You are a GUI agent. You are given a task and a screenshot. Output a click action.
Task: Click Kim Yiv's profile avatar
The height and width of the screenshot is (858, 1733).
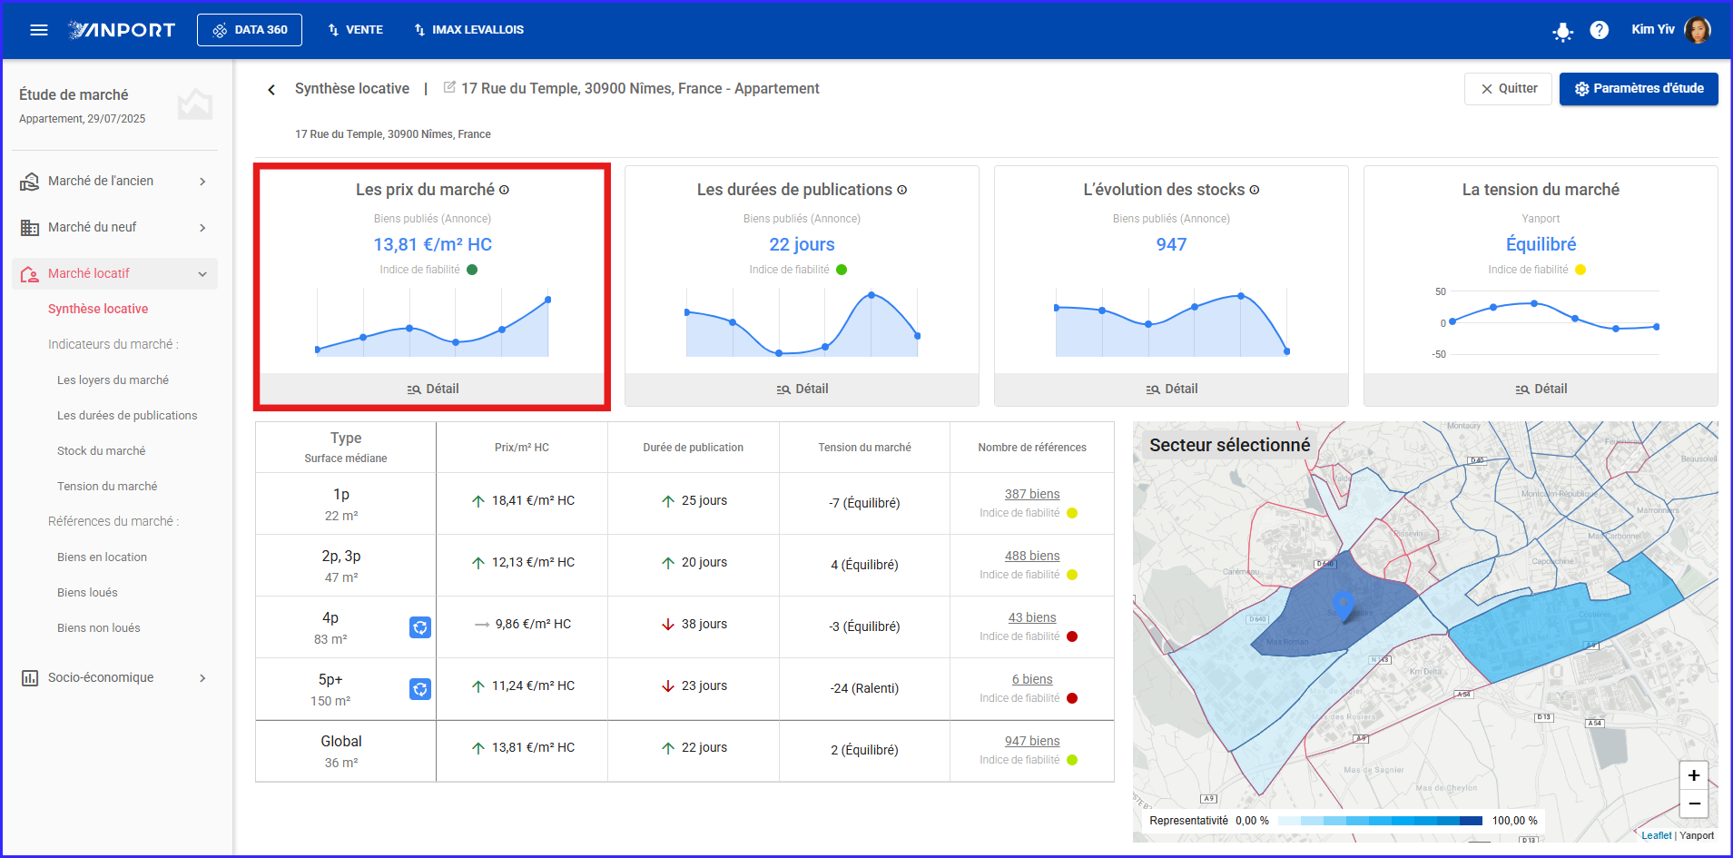[1697, 30]
